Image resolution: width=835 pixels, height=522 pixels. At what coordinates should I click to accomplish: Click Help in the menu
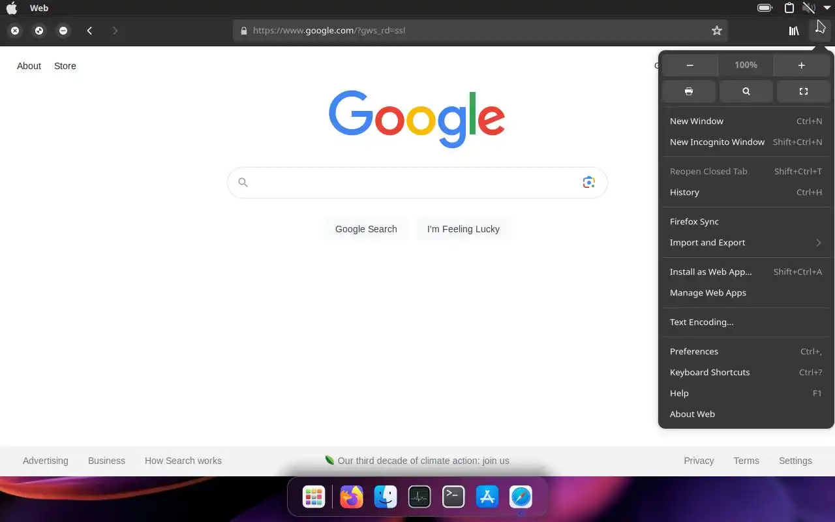point(746,393)
